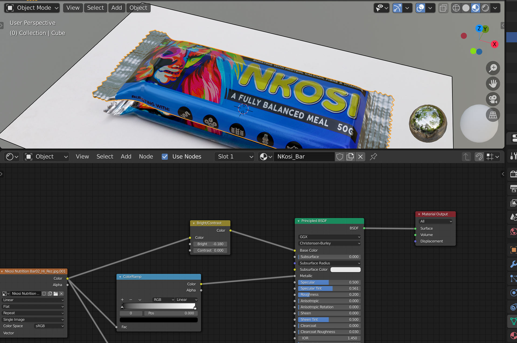Go to parent node tree arrow
Viewport: 517px width, 343px height.
(x=466, y=157)
